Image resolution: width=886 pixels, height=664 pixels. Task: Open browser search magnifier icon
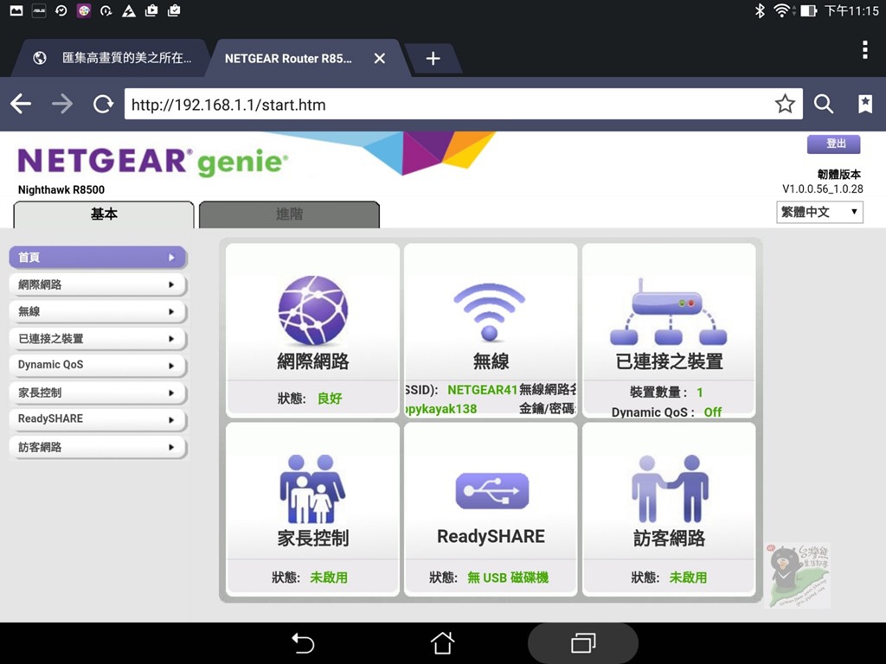pyautogui.click(x=824, y=104)
